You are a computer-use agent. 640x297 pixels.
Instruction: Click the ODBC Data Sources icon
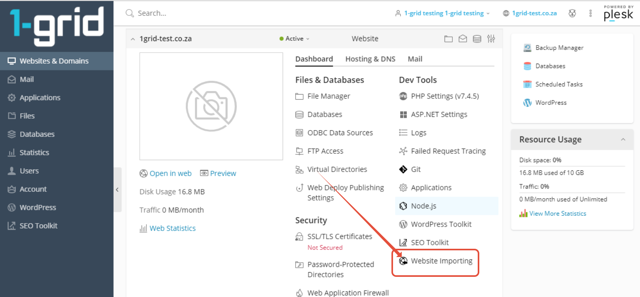coord(299,133)
